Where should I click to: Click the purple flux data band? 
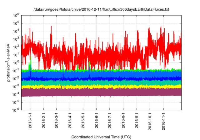pos(101,92)
